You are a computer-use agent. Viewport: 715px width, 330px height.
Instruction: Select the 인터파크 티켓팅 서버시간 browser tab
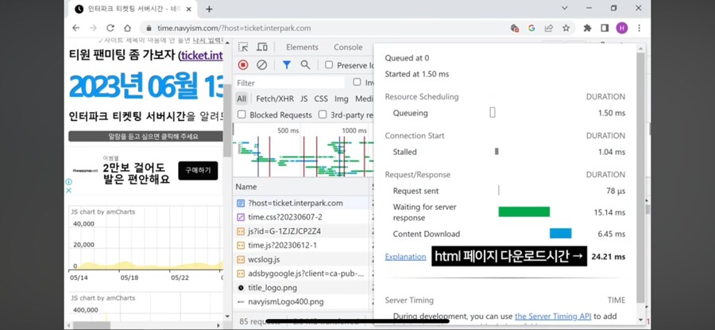point(132,9)
